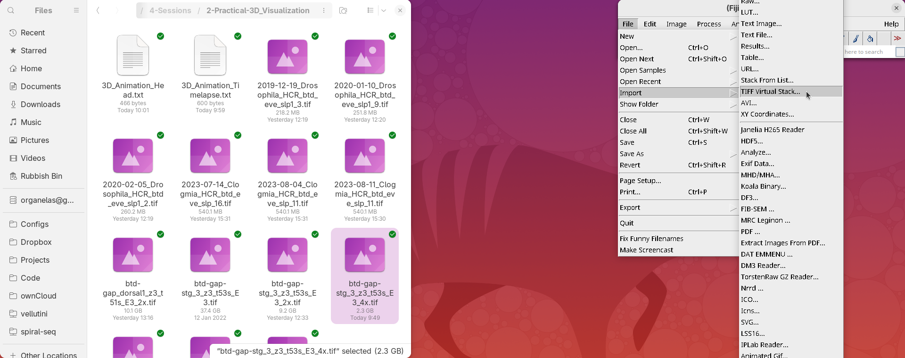Go back to the previous folder
The image size is (905, 358).
pyautogui.click(x=98, y=10)
